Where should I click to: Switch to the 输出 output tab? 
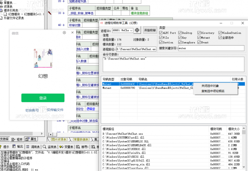pos(18,147)
